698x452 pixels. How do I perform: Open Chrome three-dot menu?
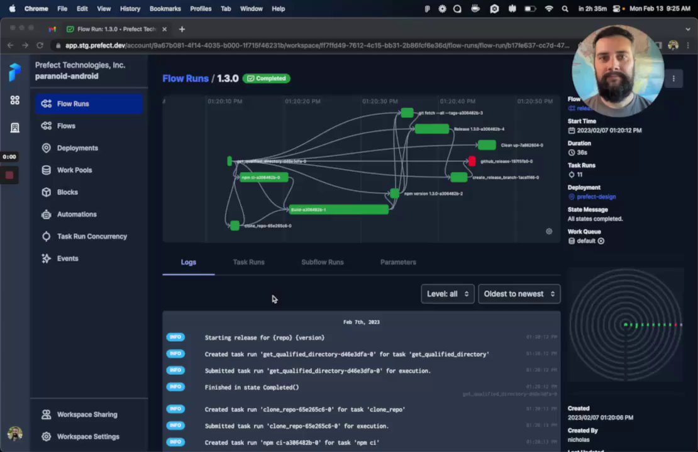coord(688,45)
